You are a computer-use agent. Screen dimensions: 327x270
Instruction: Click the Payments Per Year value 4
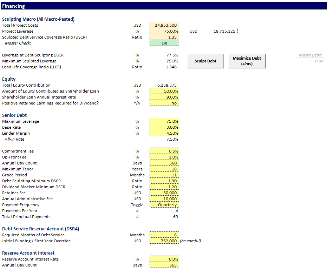point(177,211)
